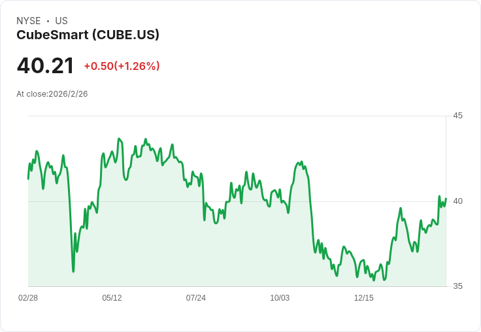Click the price line's rightmost end point
This screenshot has height=332, width=481.
pyautogui.click(x=446, y=199)
